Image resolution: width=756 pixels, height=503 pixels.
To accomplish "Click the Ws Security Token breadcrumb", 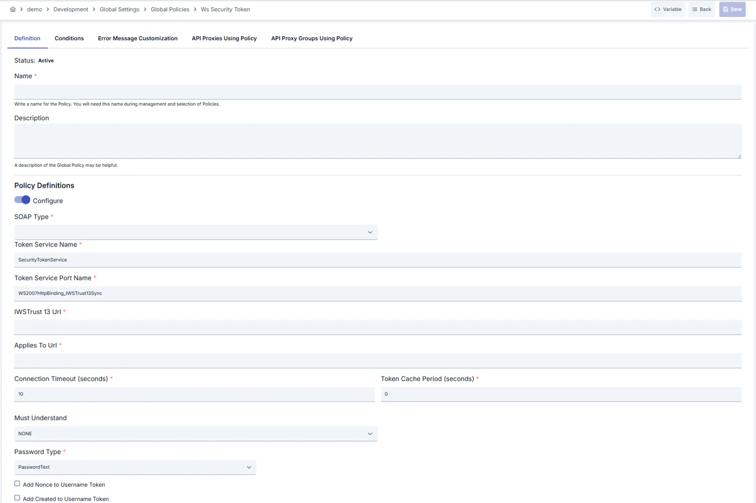I will pyautogui.click(x=225, y=9).
